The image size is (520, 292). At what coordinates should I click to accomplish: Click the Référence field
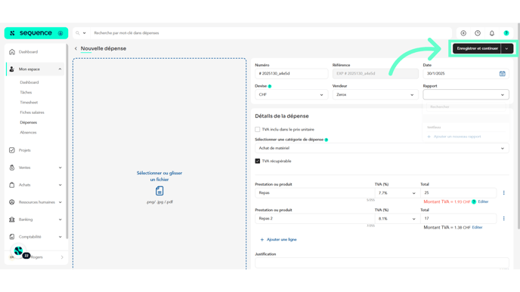376,73
